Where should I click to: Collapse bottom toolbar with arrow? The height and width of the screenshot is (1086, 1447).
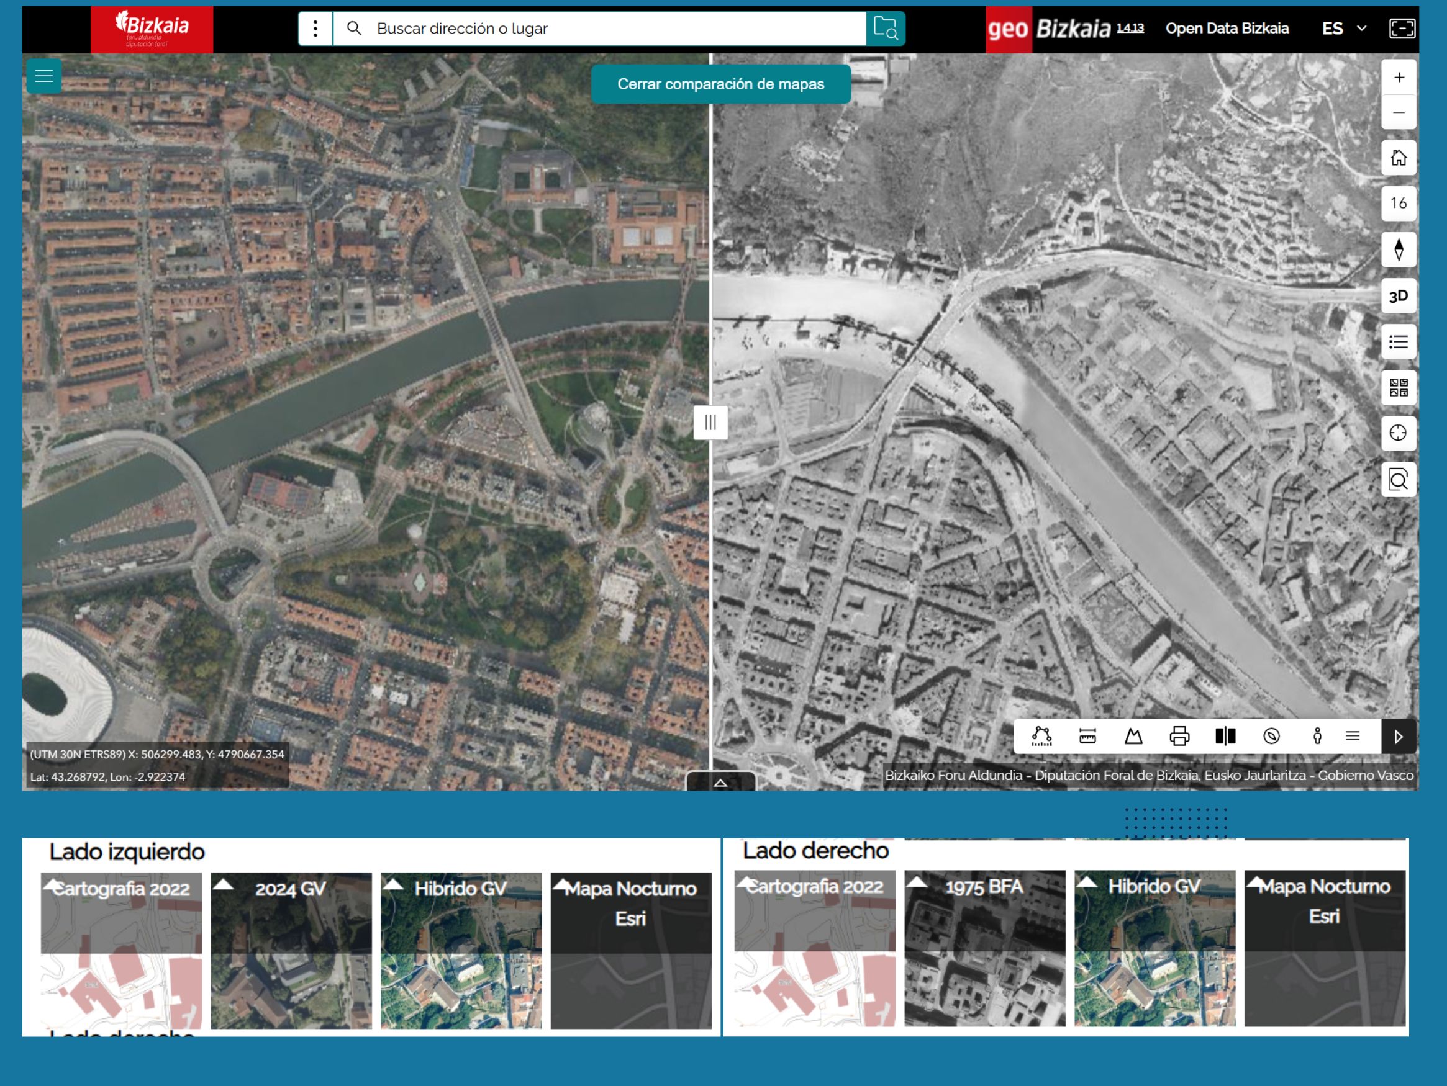(x=1398, y=736)
